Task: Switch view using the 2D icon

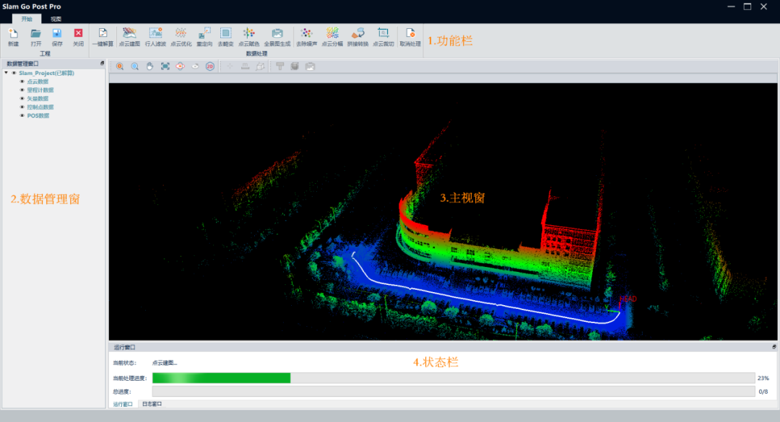Action: (209, 66)
